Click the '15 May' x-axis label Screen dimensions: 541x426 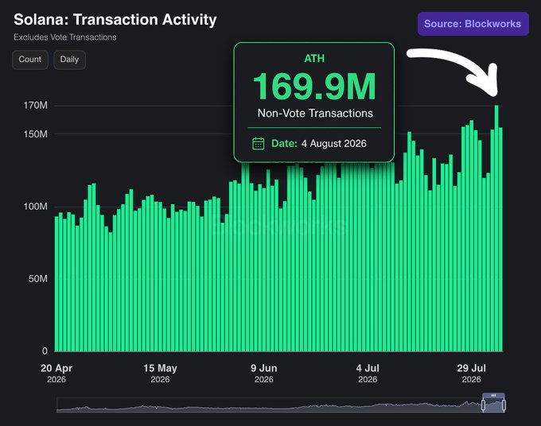160,368
